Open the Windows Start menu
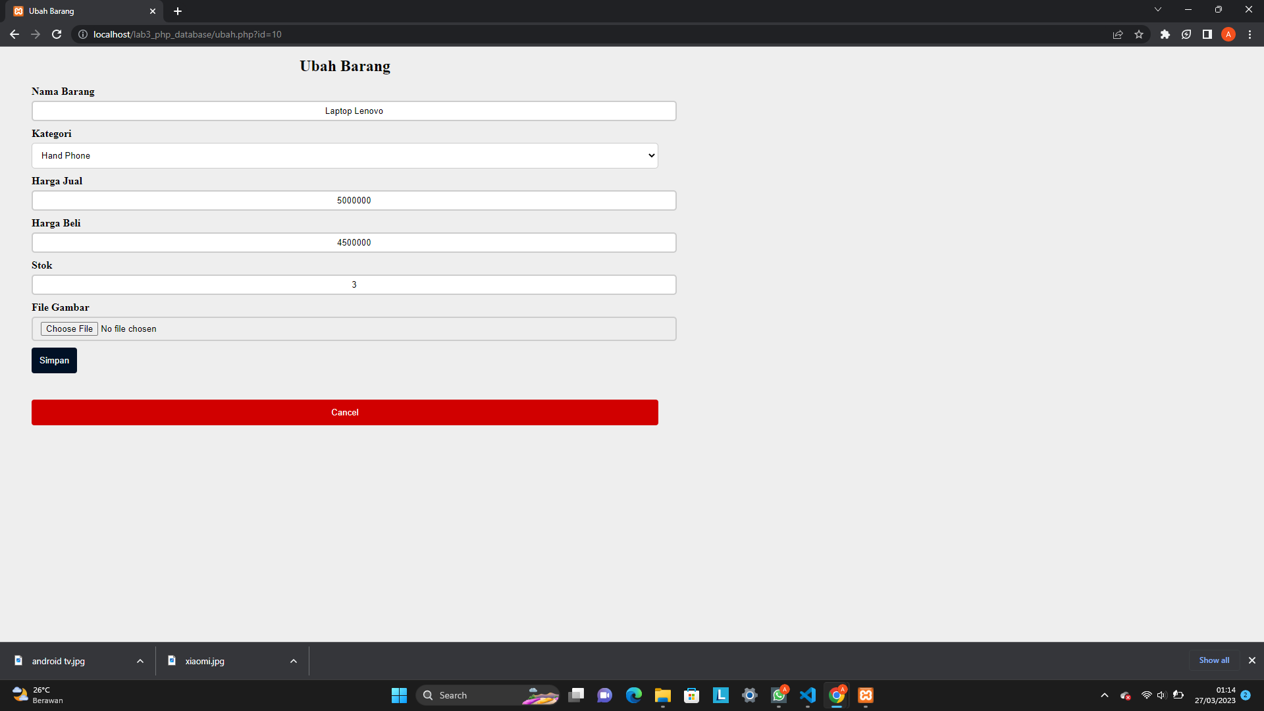1264x711 pixels. coord(399,695)
